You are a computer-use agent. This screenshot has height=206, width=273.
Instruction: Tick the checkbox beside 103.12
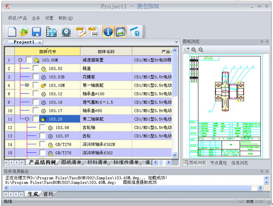36,94
